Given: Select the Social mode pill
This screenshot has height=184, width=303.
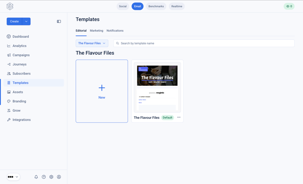Looking at the screenshot, I should tap(123, 6).
